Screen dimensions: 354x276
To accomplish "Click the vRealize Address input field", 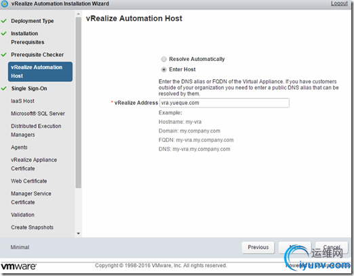I will coord(224,103).
